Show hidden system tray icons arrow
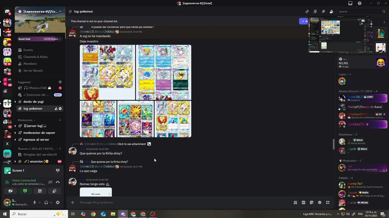This screenshot has height=218, width=389. tap(338, 214)
